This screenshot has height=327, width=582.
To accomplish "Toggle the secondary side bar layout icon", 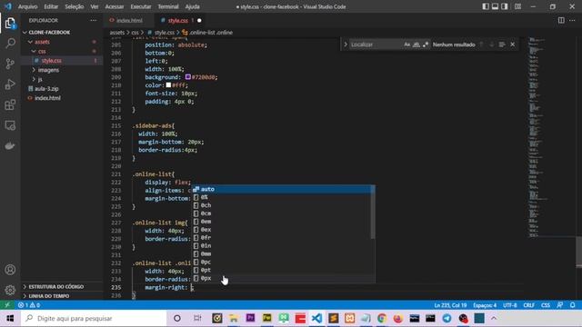I will pyautogui.click(x=505, y=6).
